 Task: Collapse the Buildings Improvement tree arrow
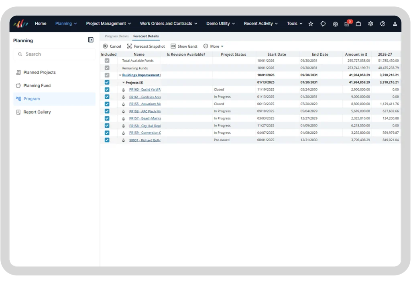(120, 75)
